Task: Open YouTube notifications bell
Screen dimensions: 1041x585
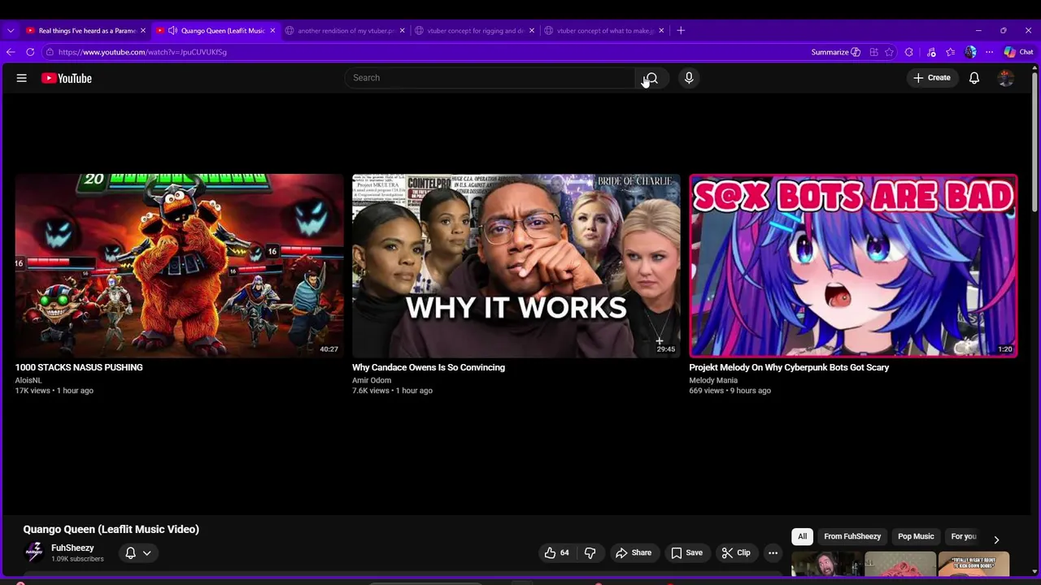Action: [x=974, y=78]
